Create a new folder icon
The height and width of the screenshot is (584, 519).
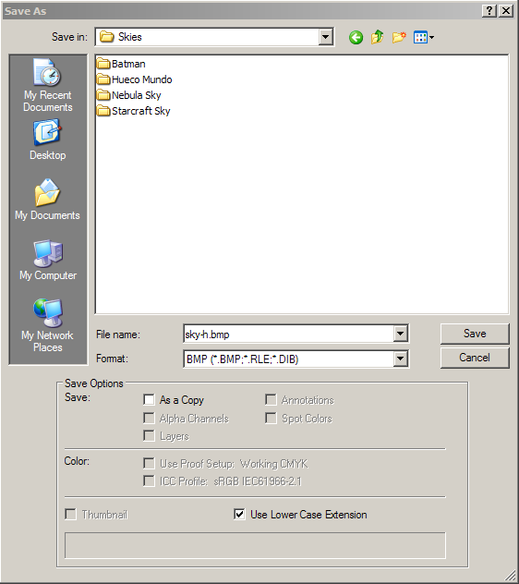[x=399, y=37]
